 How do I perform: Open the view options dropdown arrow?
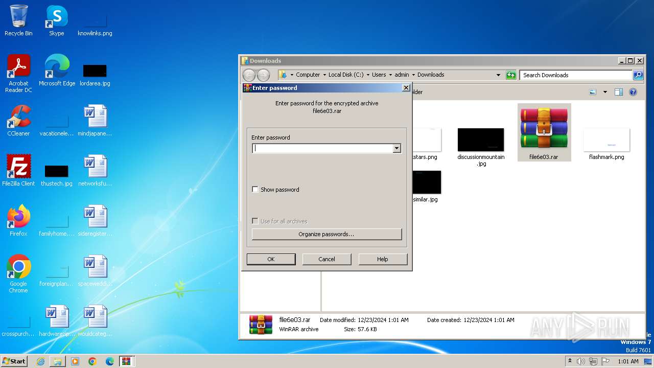(605, 92)
